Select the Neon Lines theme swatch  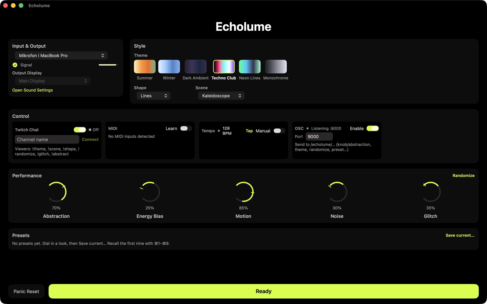[x=250, y=67]
